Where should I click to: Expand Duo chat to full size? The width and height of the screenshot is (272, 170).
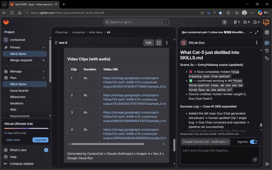point(257,32)
